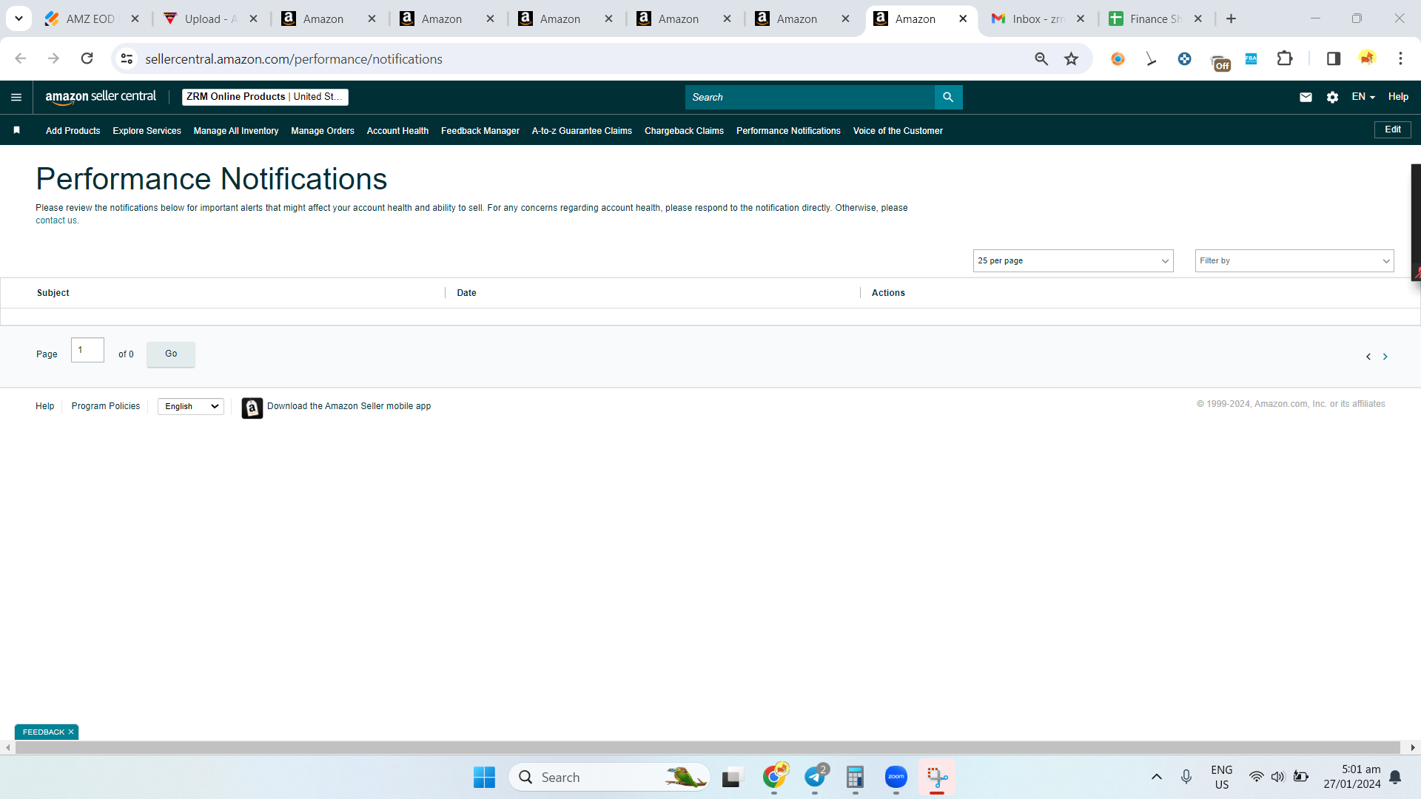Follow the contact us link
The image size is (1421, 799).
point(56,220)
